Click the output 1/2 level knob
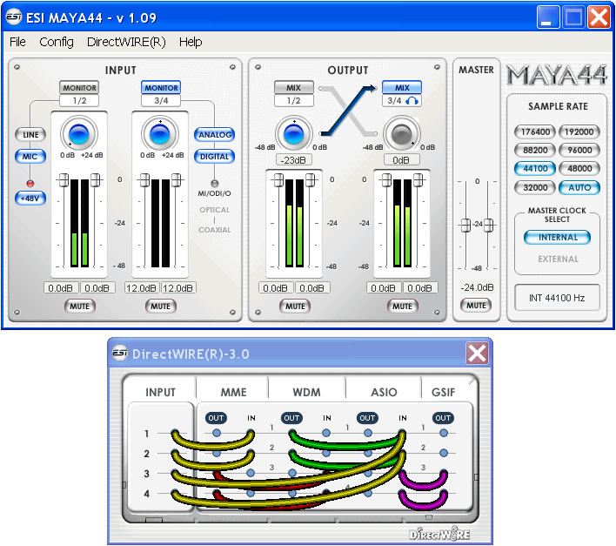Image resolution: width=616 pixels, height=546 pixels. click(294, 134)
